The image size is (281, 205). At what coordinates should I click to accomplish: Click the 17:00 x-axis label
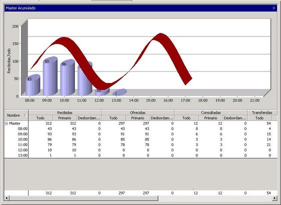pos(185,100)
